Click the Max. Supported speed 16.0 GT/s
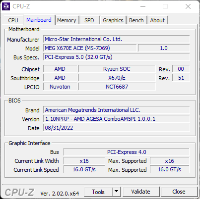The width and height of the screenshot is (200, 199). 170,170
